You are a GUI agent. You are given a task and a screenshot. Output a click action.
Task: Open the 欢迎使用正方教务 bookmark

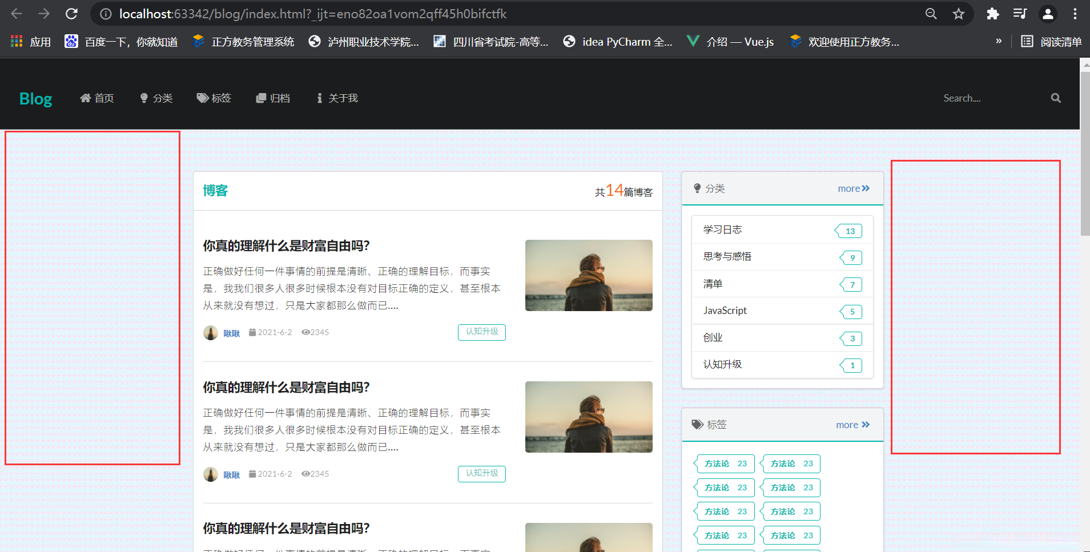point(844,42)
